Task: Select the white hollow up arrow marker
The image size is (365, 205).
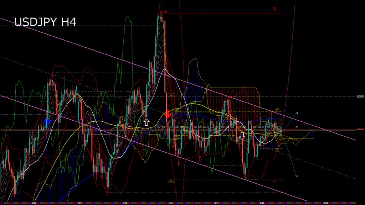Action: tap(146, 122)
